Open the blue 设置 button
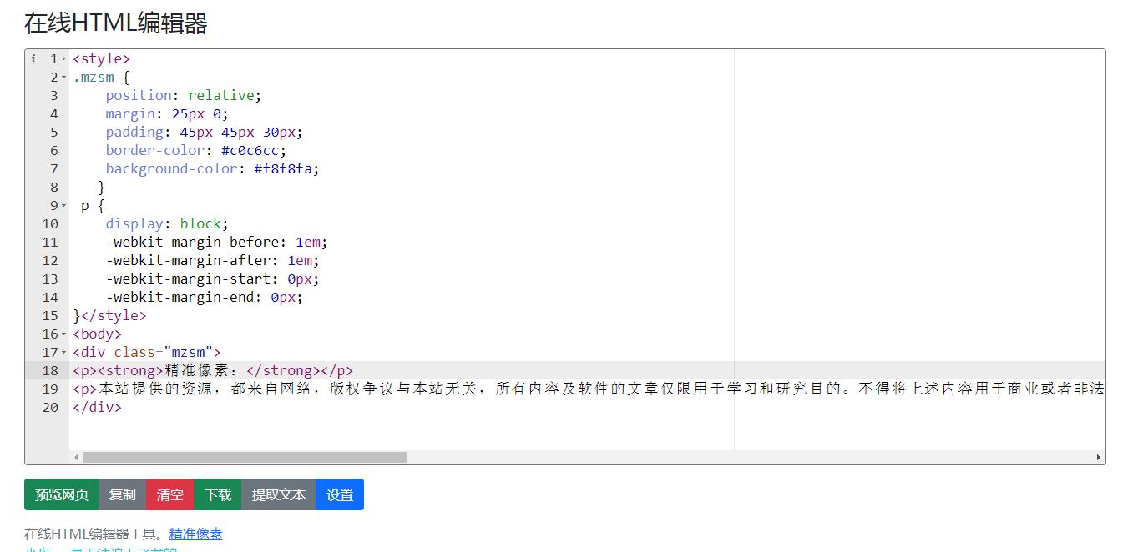1138x552 pixels. 340,494
